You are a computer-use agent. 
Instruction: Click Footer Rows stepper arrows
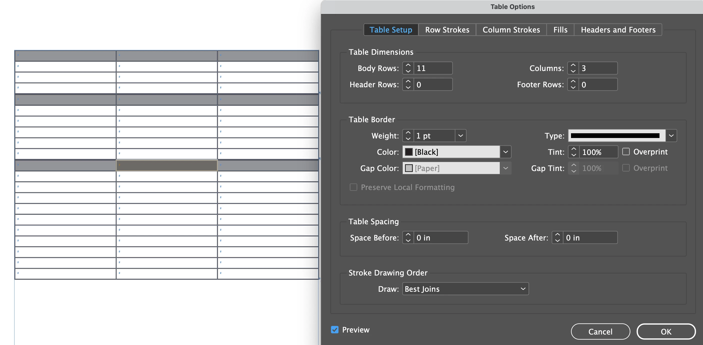point(573,84)
